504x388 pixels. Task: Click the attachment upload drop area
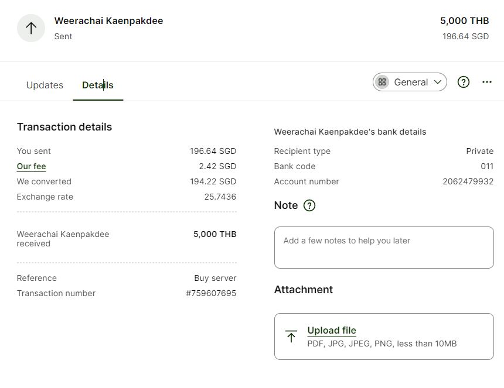click(384, 337)
